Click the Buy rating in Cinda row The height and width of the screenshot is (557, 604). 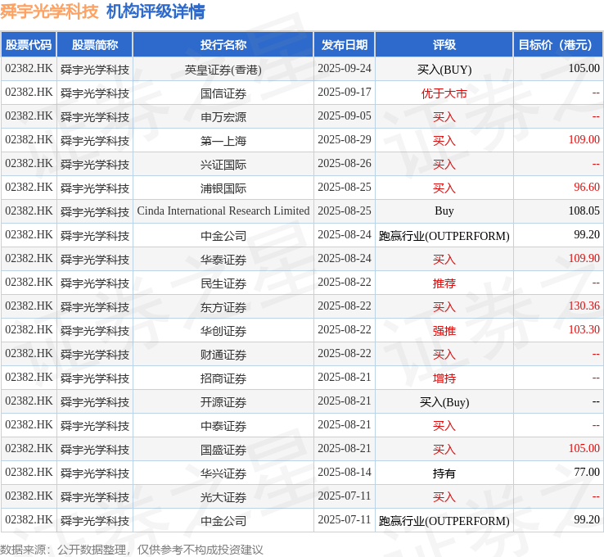[x=444, y=211]
